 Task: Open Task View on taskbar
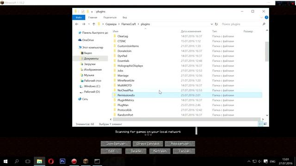[x=28, y=161]
